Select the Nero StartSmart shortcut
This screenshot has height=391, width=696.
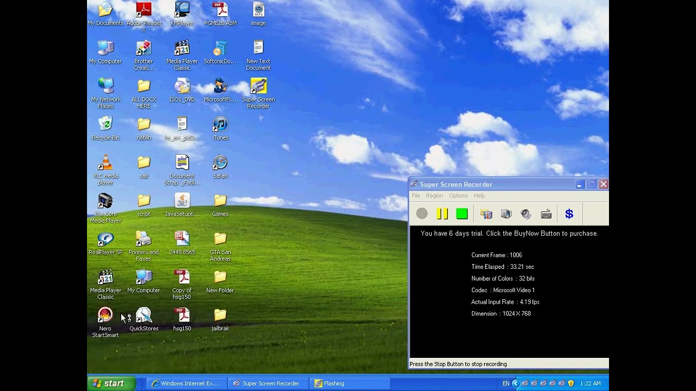105,323
